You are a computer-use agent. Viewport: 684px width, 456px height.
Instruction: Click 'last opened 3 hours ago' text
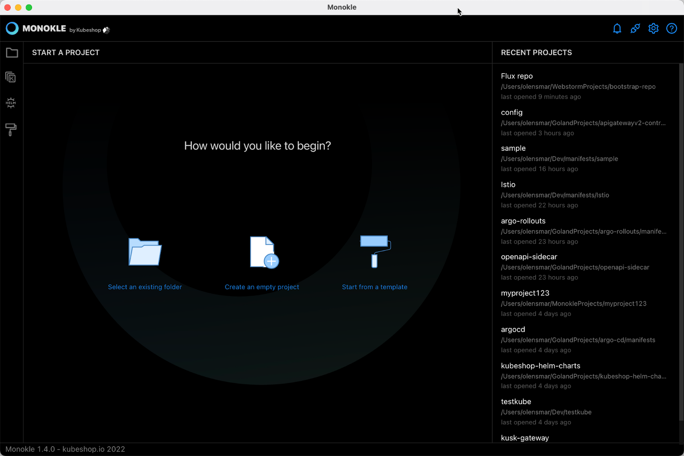[x=537, y=133]
